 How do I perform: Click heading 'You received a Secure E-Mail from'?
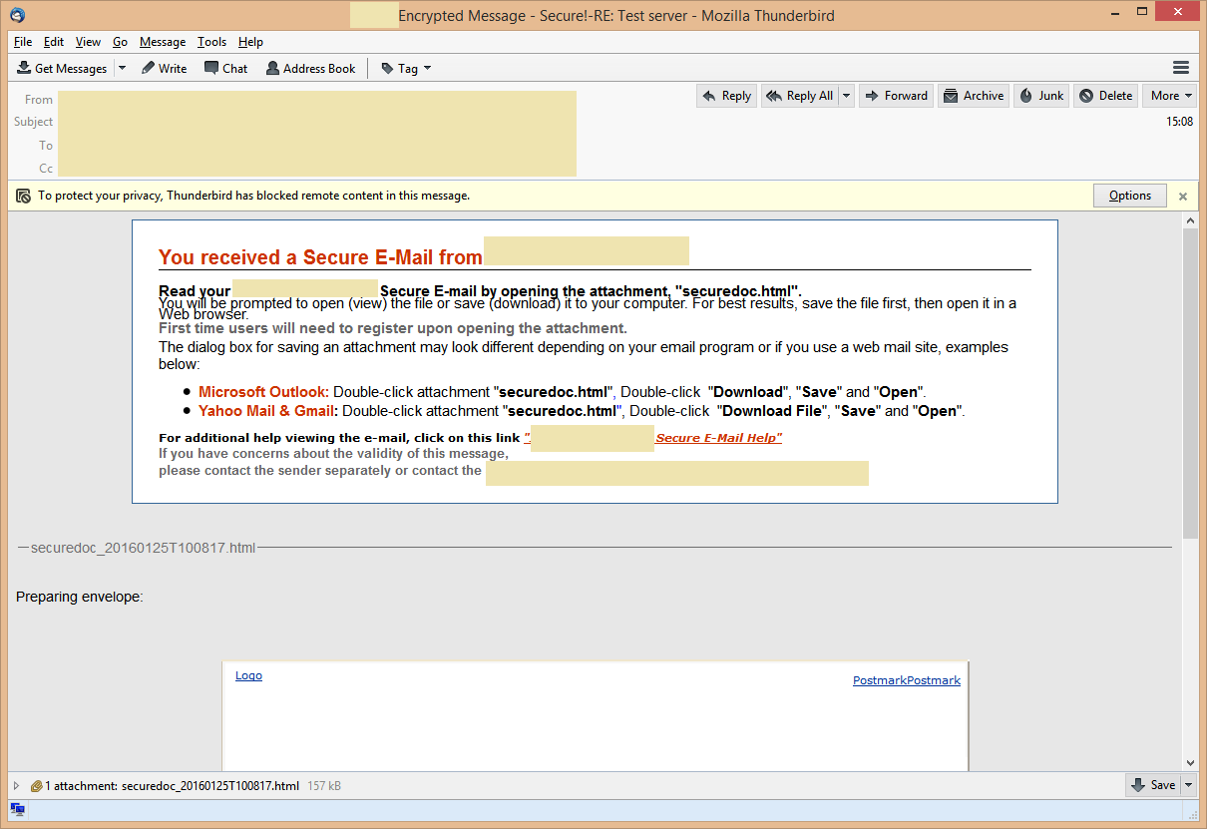click(320, 257)
